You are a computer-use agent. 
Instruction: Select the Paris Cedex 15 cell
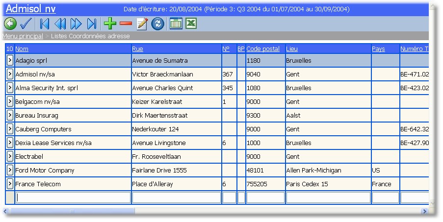pos(329,184)
